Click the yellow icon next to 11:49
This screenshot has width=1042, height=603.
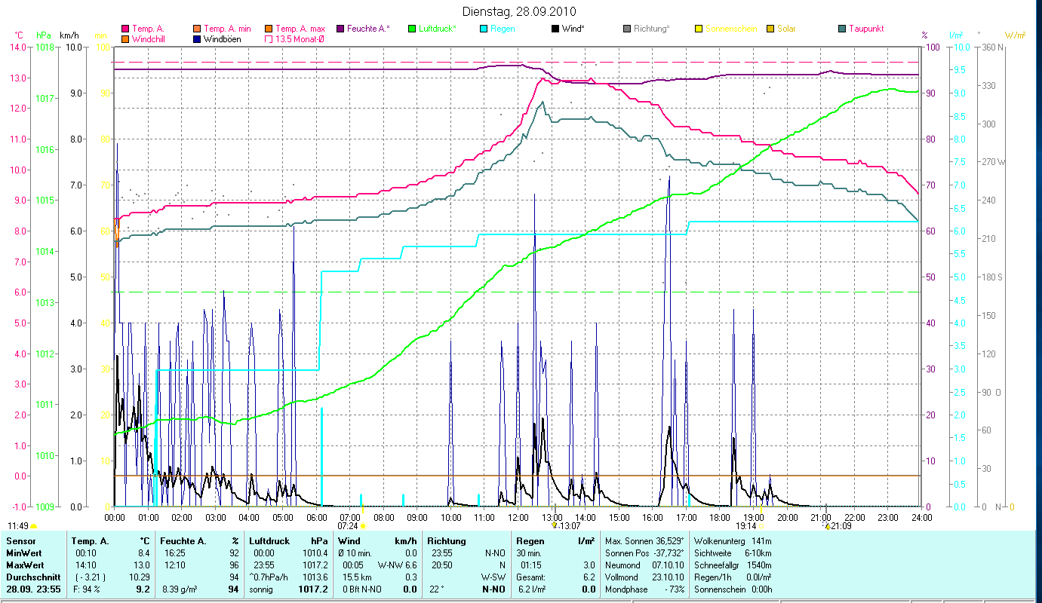click(33, 526)
